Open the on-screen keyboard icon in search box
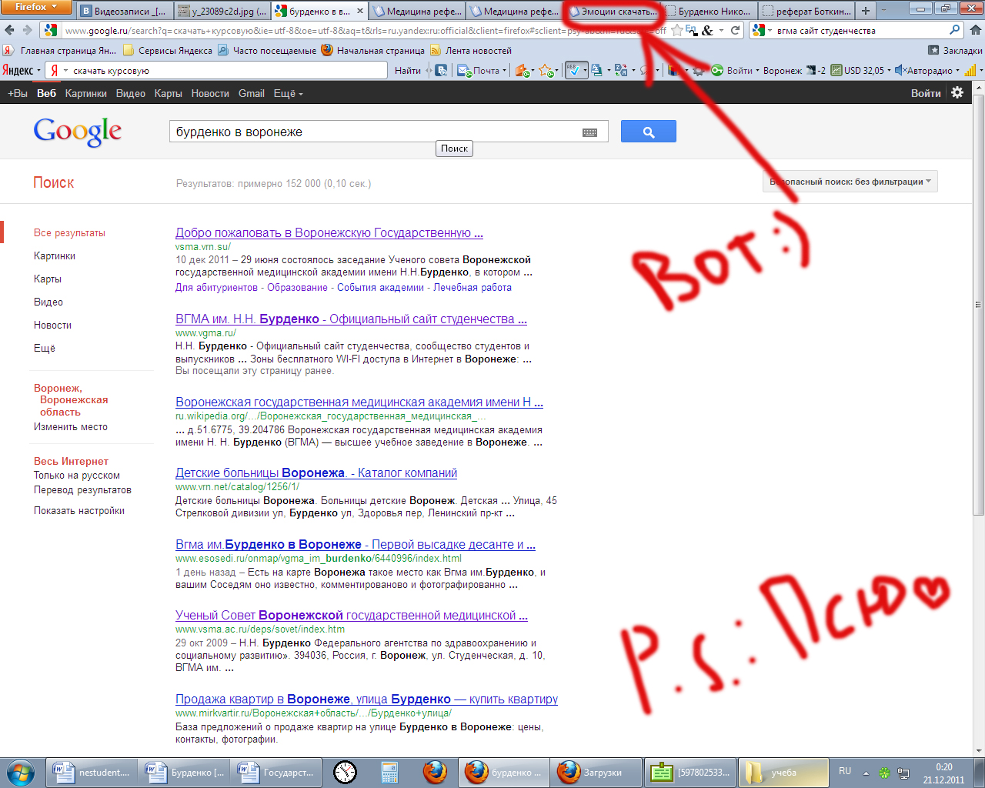Image resolution: width=985 pixels, height=788 pixels. [x=590, y=132]
